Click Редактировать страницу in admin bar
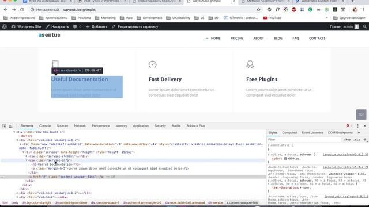The height and width of the screenshot is (207, 369). pyautogui.click(x=135, y=27)
